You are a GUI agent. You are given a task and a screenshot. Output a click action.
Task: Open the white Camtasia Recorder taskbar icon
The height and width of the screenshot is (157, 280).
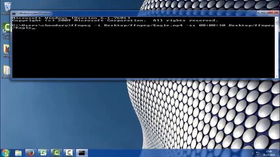[x=69, y=153]
